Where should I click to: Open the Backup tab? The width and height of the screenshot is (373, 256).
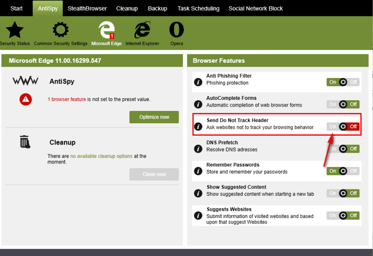tap(157, 9)
